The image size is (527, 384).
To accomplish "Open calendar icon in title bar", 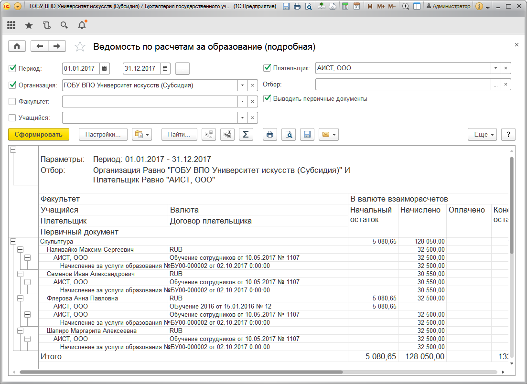I will 356,6.
